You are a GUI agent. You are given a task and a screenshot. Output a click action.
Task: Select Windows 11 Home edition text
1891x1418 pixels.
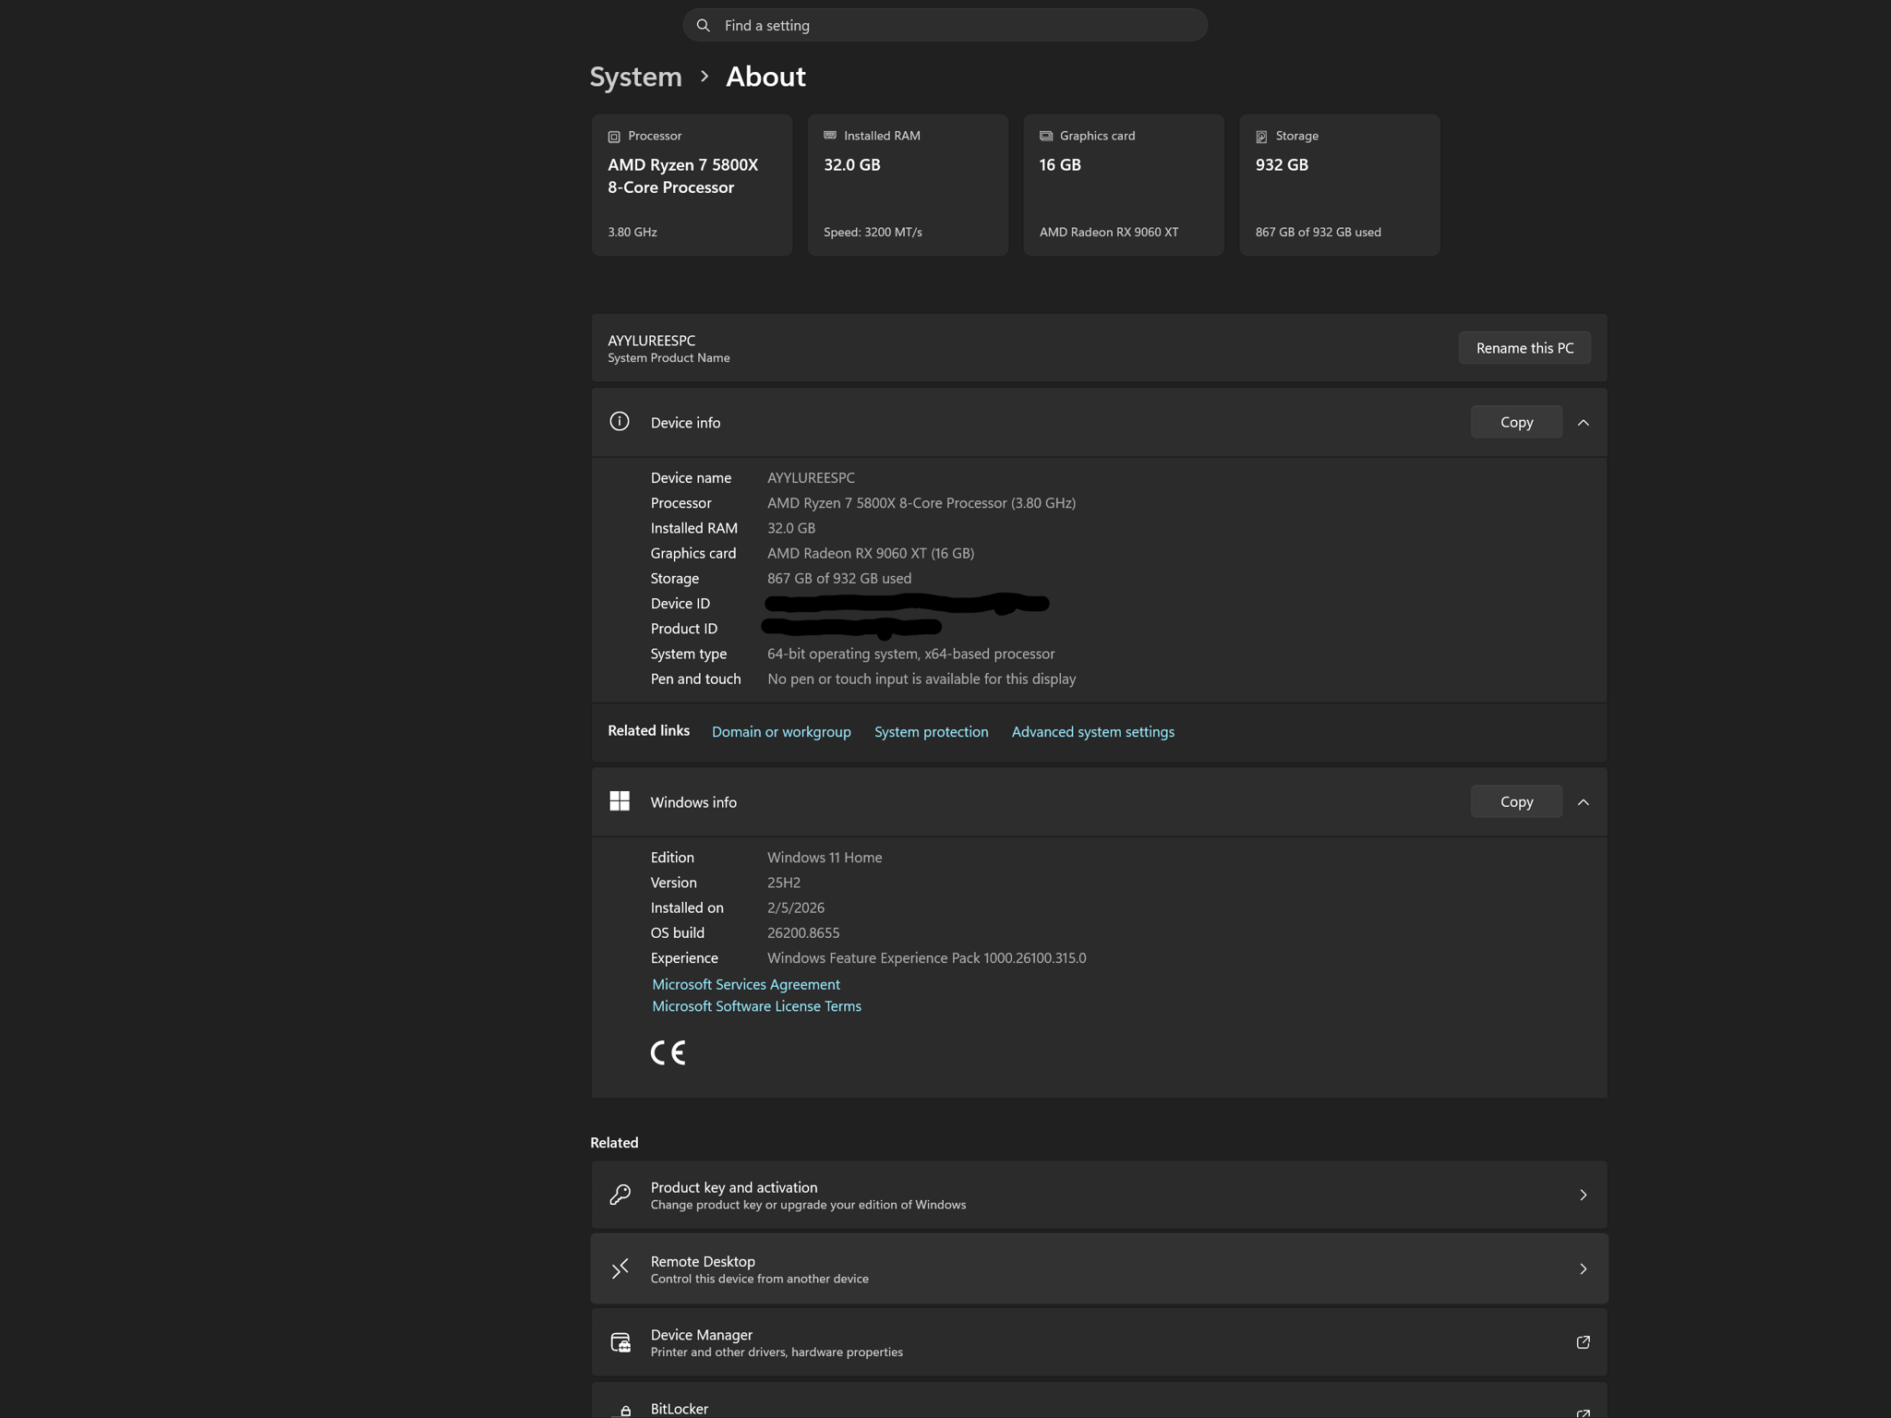coord(825,858)
